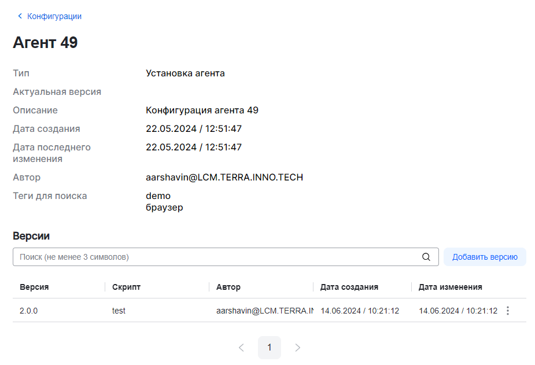Go to the next page arrow
Viewport: 535px width, 365px height.
coord(298,348)
